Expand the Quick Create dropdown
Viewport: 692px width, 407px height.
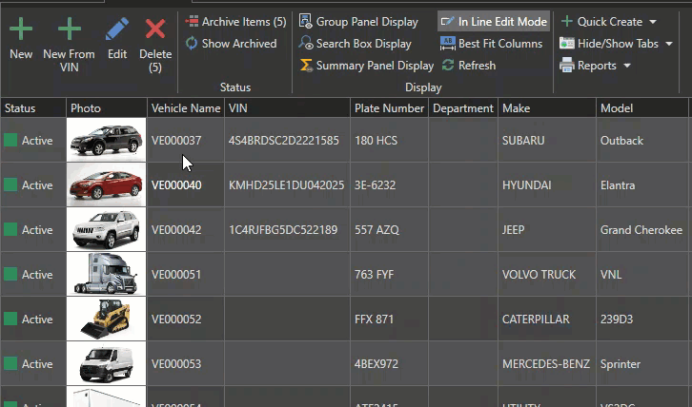click(653, 21)
